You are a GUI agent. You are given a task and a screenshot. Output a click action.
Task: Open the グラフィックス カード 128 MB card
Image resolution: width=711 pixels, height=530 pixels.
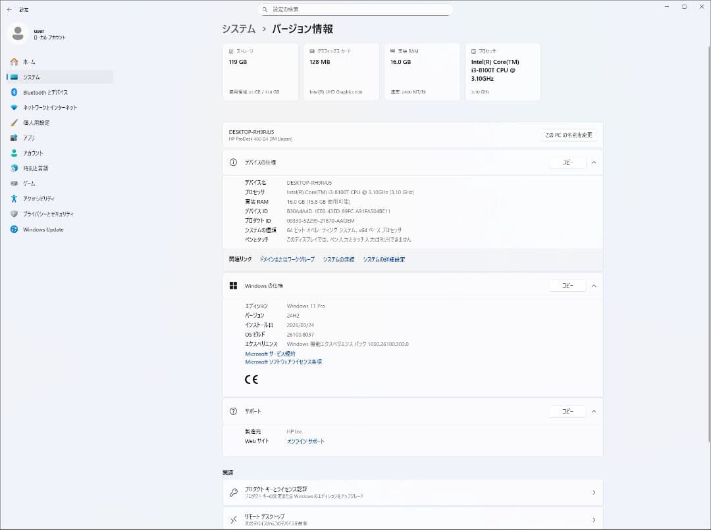[x=341, y=72]
